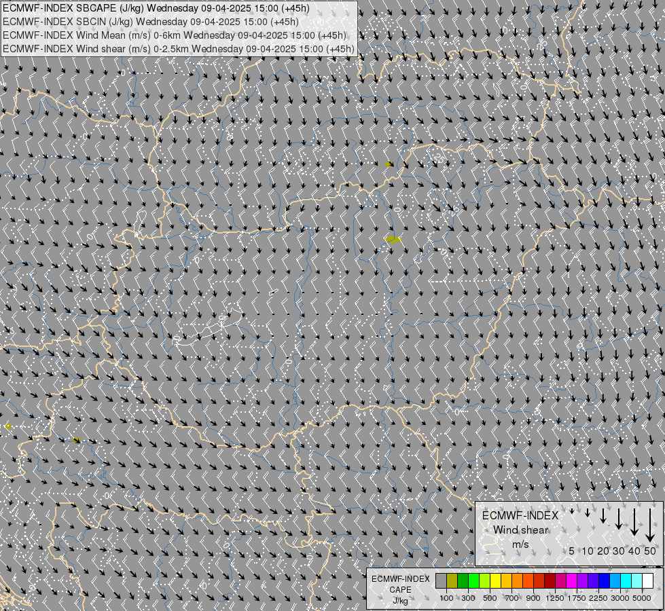Click the 10 m/s wind shear legend arrow

click(x=588, y=513)
